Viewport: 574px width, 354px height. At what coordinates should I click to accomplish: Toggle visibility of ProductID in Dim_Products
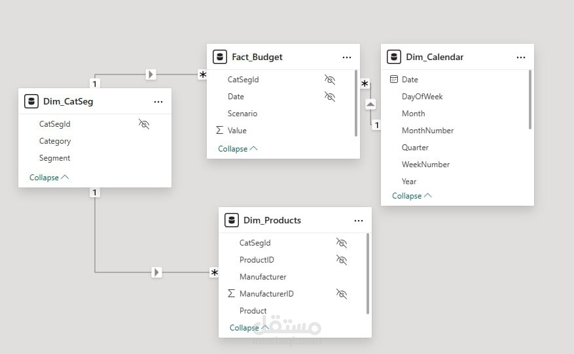[341, 260]
